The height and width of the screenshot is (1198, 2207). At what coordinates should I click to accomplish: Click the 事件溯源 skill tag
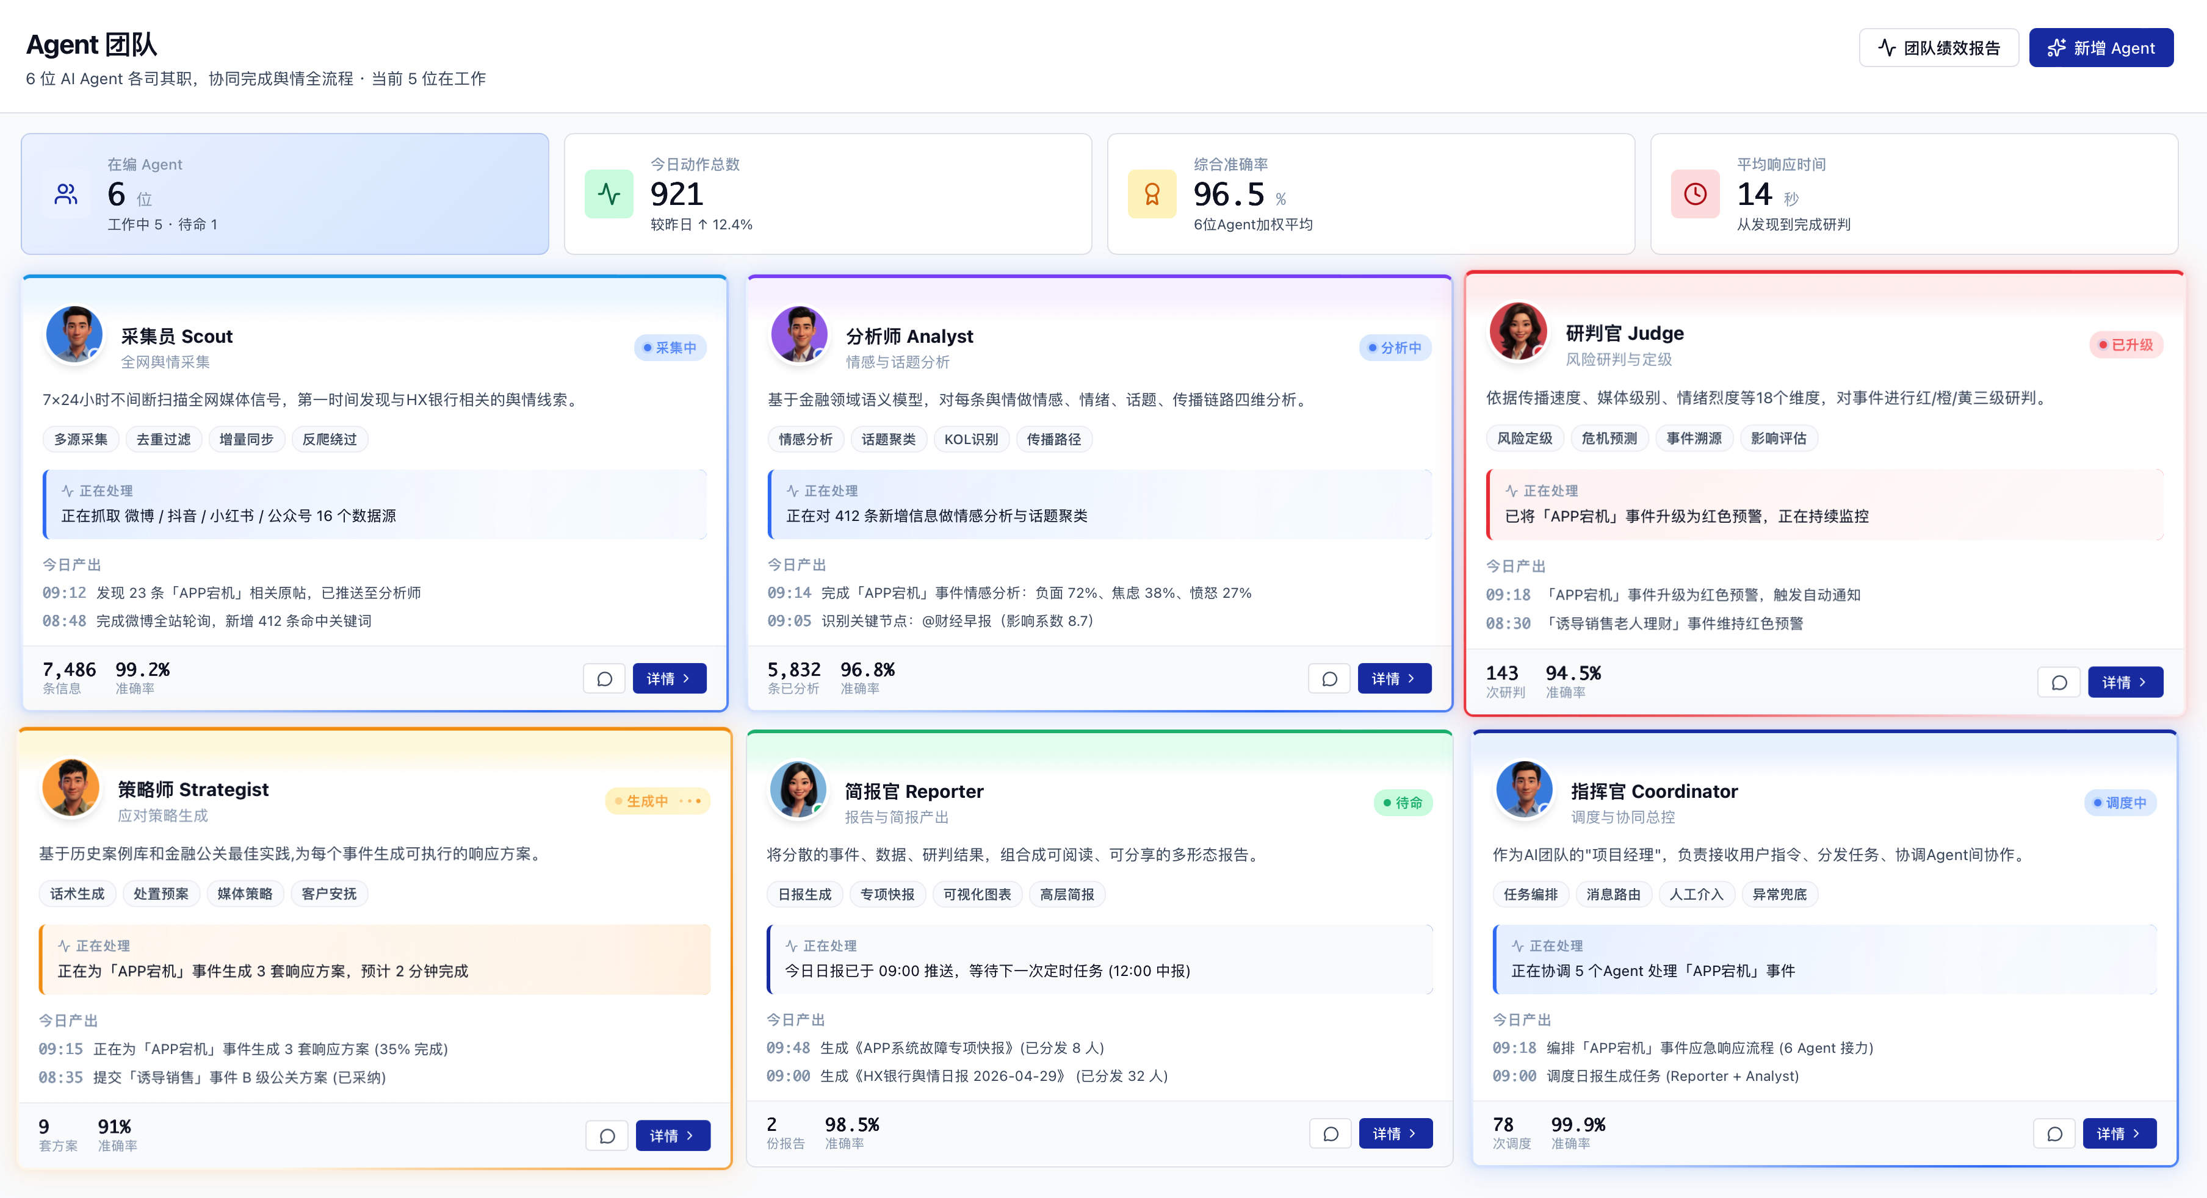pos(1694,439)
